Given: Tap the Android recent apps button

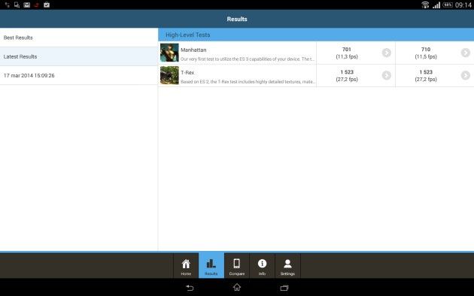Looking at the screenshot, I should click(284, 288).
